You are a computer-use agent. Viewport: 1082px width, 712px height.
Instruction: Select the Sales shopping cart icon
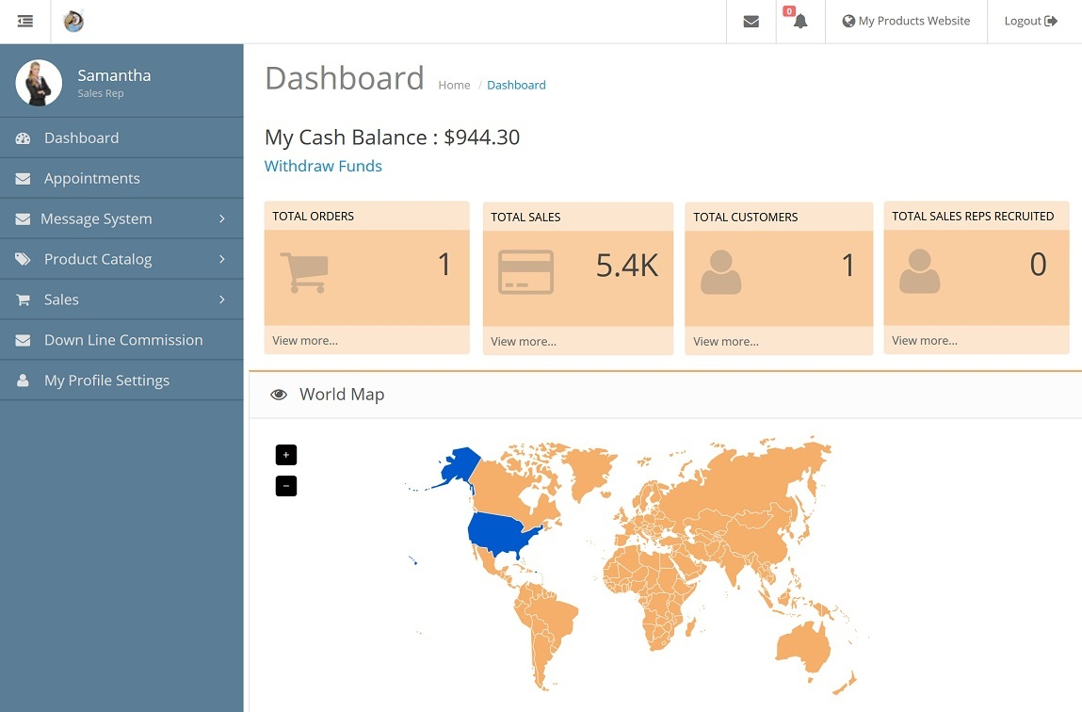pos(22,299)
